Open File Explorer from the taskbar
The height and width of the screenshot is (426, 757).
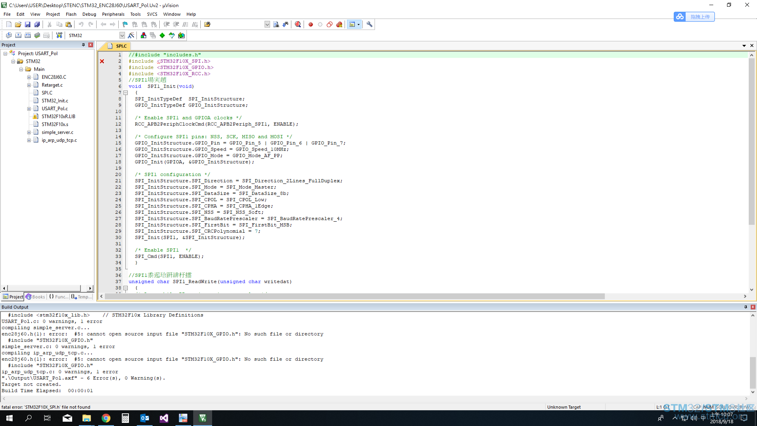pos(87,418)
